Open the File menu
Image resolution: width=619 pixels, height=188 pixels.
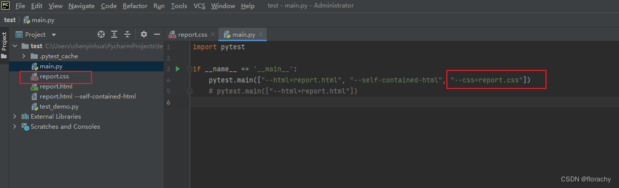click(20, 6)
